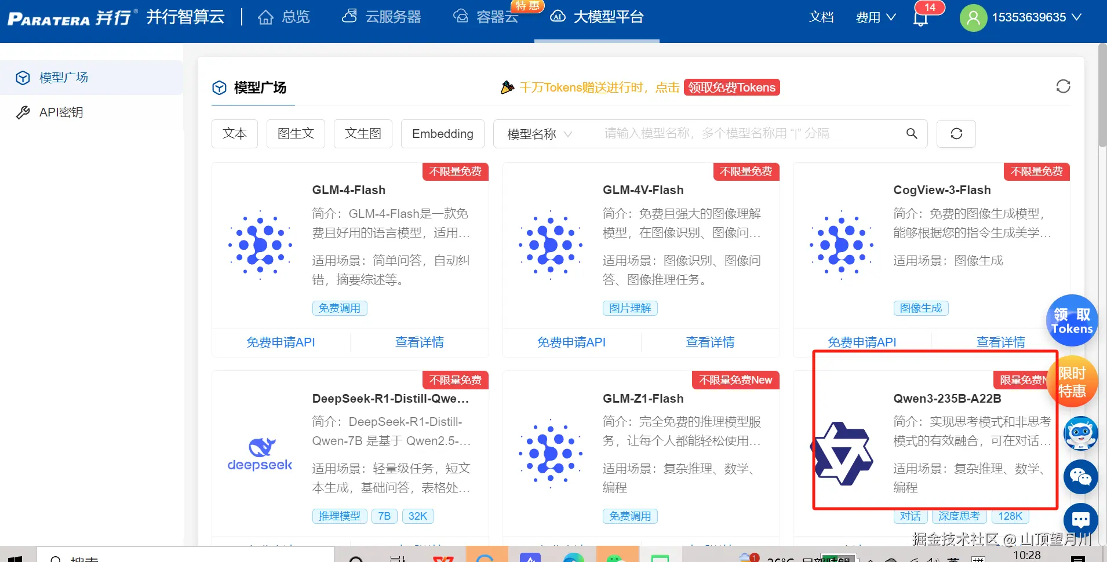
Task: Click the 推理模型 tag on DeepSeek card
Action: tap(340, 516)
